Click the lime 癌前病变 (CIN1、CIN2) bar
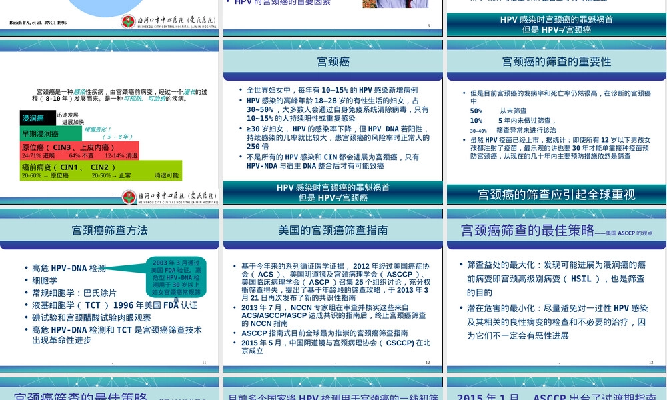The height and width of the screenshot is (400, 667). click(x=101, y=171)
